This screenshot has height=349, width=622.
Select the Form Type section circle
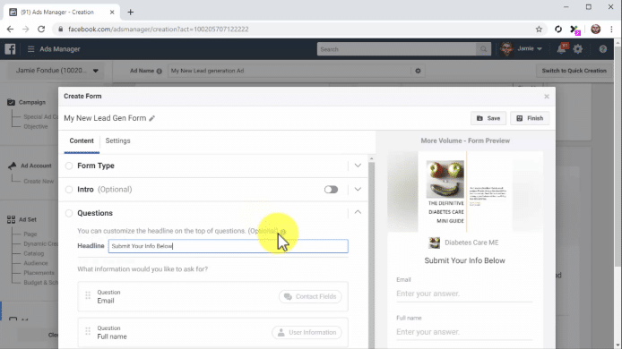(x=69, y=166)
